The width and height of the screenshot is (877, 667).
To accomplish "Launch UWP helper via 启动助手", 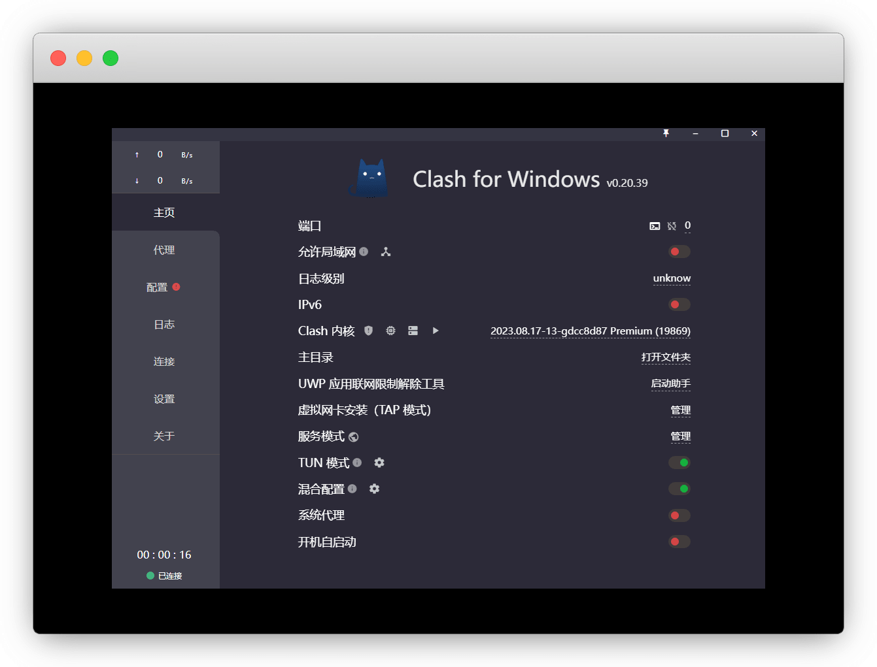I will [670, 383].
